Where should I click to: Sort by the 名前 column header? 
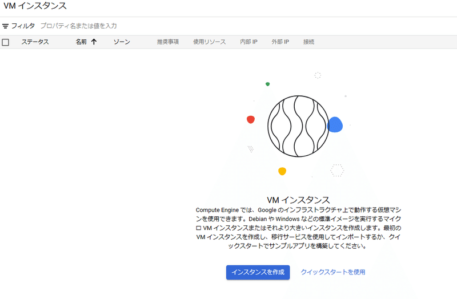[x=81, y=42]
